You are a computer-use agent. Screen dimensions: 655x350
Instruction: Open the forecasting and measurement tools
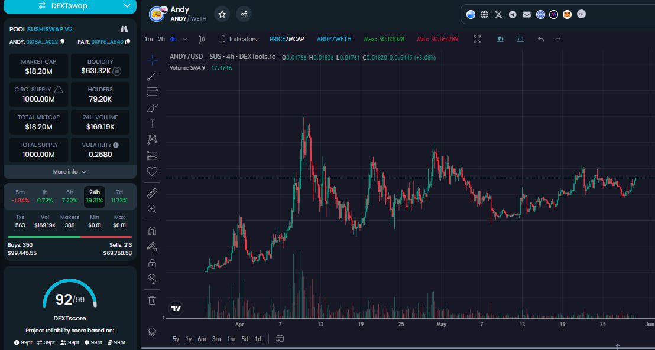pos(153,156)
